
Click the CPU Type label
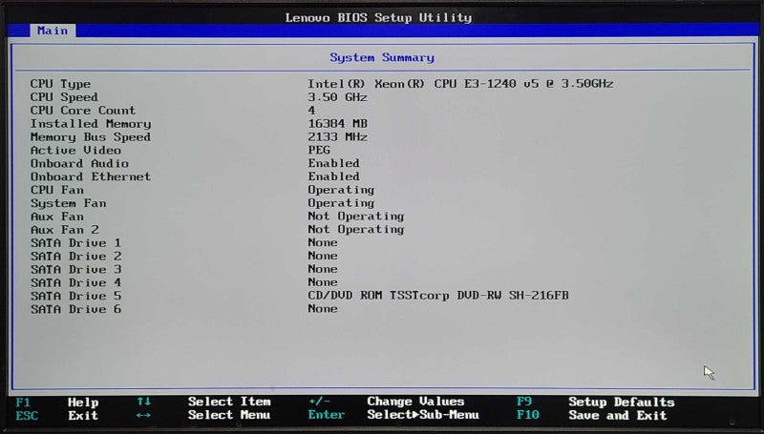pyautogui.click(x=60, y=84)
